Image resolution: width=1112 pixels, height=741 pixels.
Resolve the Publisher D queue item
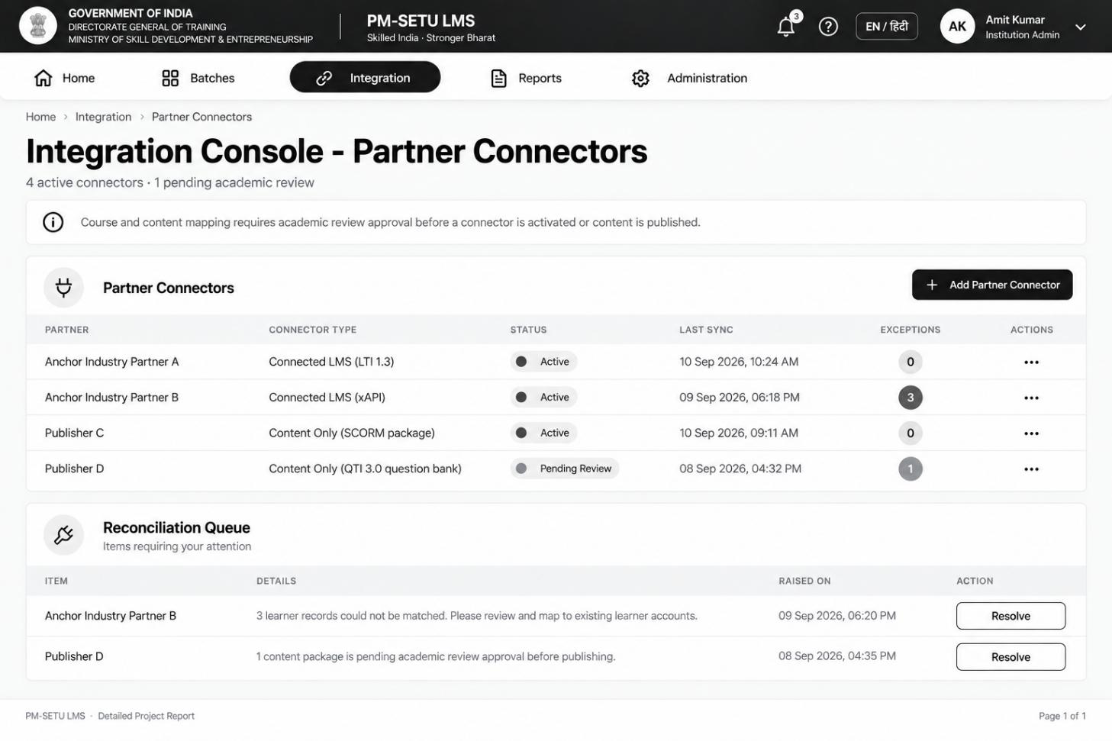click(1010, 657)
